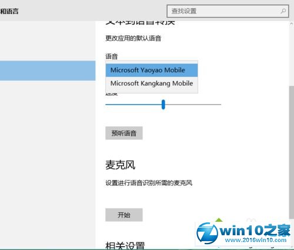Click the blue filled slider track portion

pos(133,105)
